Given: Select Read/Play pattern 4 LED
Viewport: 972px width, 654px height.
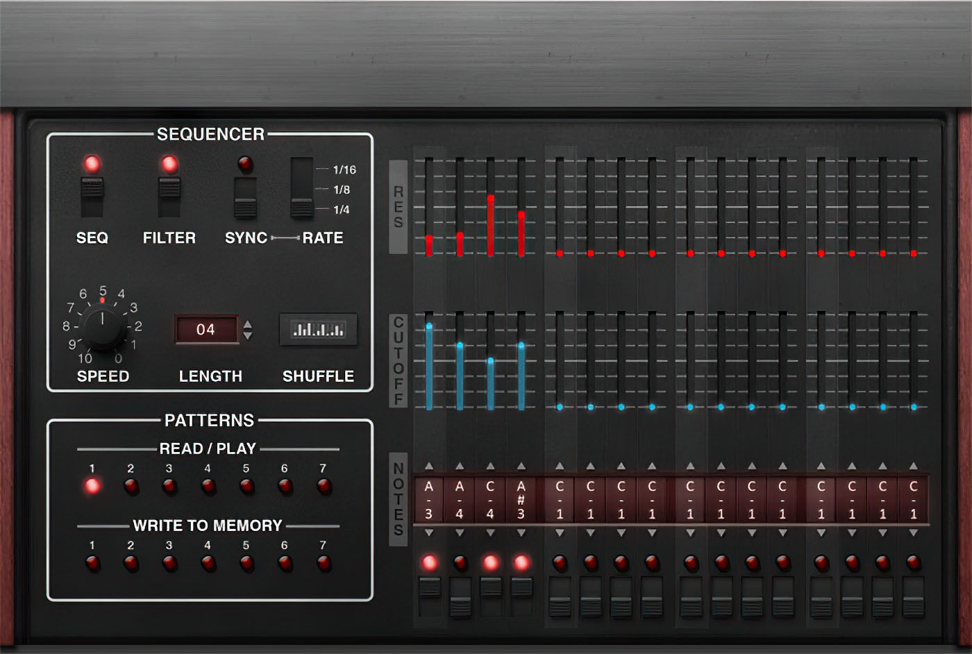Looking at the screenshot, I should (208, 486).
